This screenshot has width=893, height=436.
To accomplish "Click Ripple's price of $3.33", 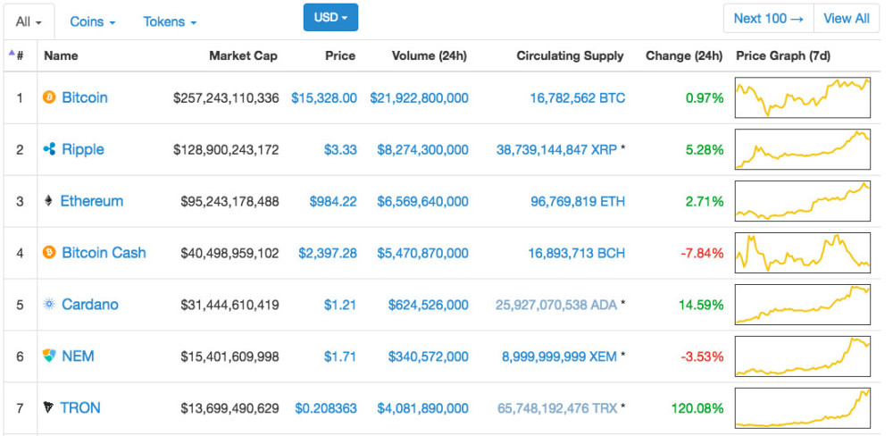I will pyautogui.click(x=340, y=149).
